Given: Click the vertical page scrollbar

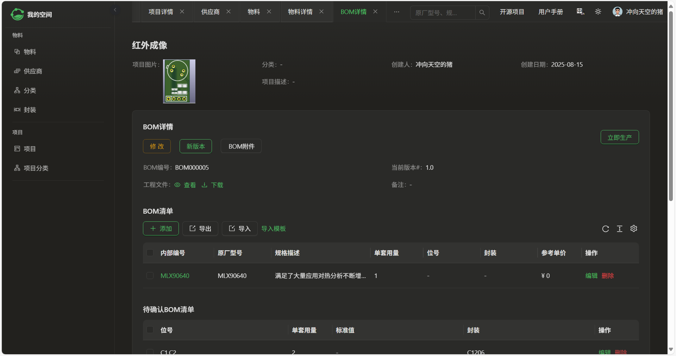Looking at the screenshot, I should pos(671,105).
